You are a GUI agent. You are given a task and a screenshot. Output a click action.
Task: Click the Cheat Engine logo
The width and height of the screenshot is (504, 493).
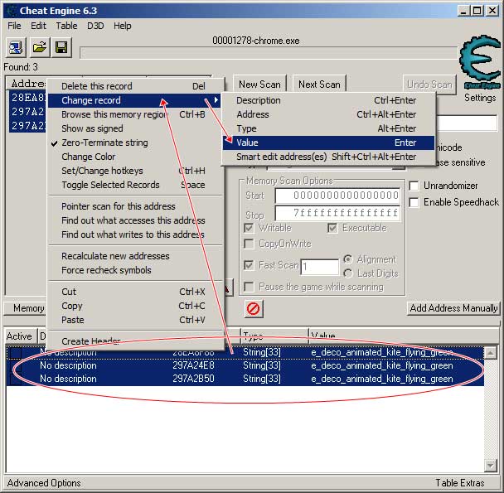click(x=480, y=61)
